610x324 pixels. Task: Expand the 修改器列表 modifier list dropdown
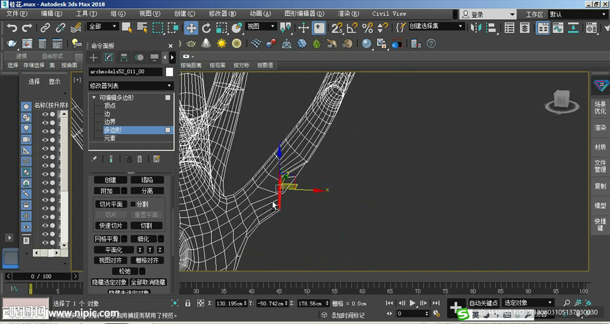point(131,86)
